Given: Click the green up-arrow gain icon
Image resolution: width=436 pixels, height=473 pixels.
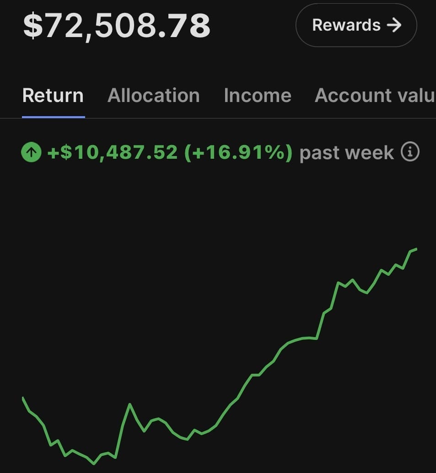Looking at the screenshot, I should tap(31, 153).
